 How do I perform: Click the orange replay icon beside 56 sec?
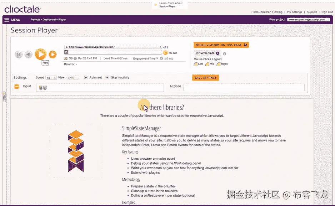(165, 53)
